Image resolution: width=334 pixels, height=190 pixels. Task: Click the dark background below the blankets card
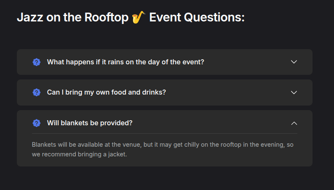165,179
